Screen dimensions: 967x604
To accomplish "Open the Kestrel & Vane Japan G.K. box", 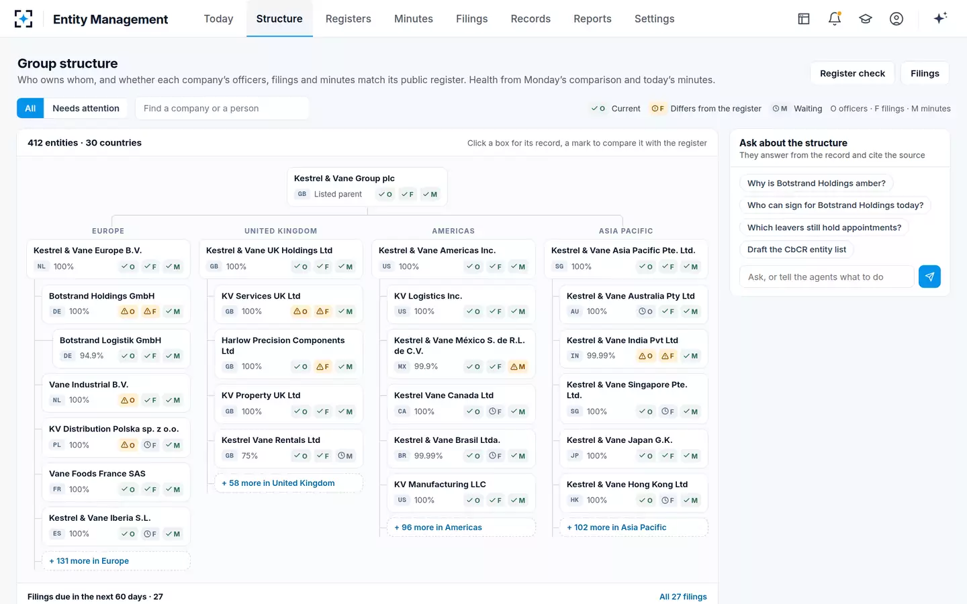I will point(634,448).
